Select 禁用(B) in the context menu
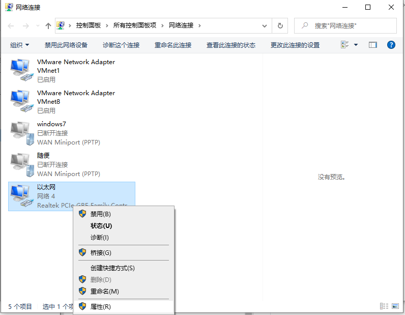 [x=100, y=214]
